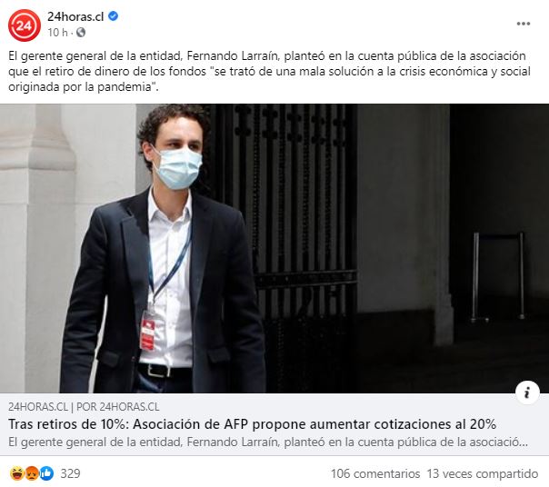Open the 24horas.cl page name link
Viewport: 549px width, 487px height.
coord(75,16)
